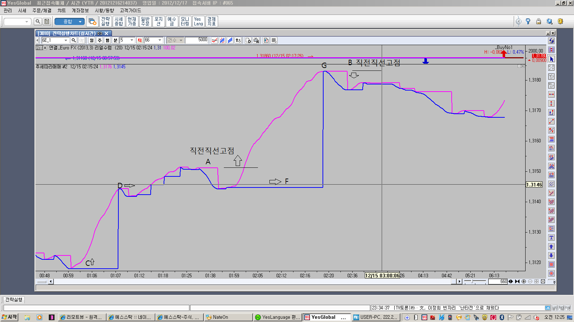Toggle the 분 minute period button
This screenshot has width=574, height=322.
116,40
